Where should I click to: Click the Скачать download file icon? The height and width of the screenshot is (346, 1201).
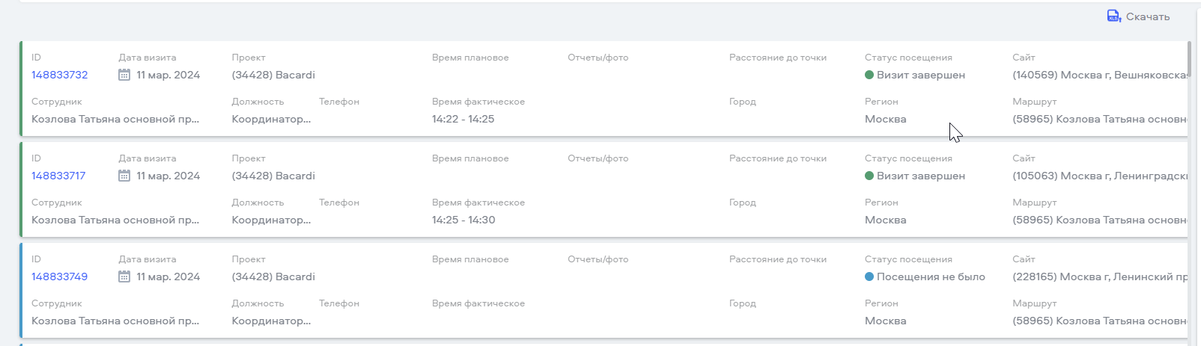(1114, 16)
